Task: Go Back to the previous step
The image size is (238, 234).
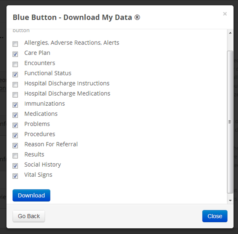Action: tap(29, 216)
